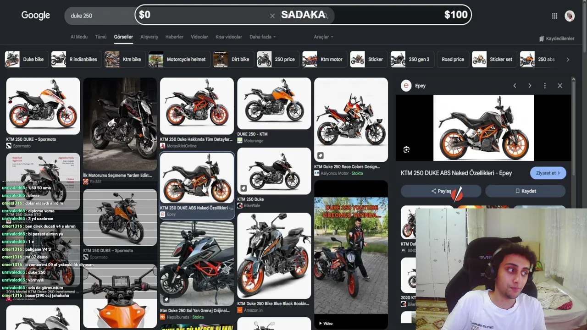Open the Amazon.in source label

[x=250, y=310]
